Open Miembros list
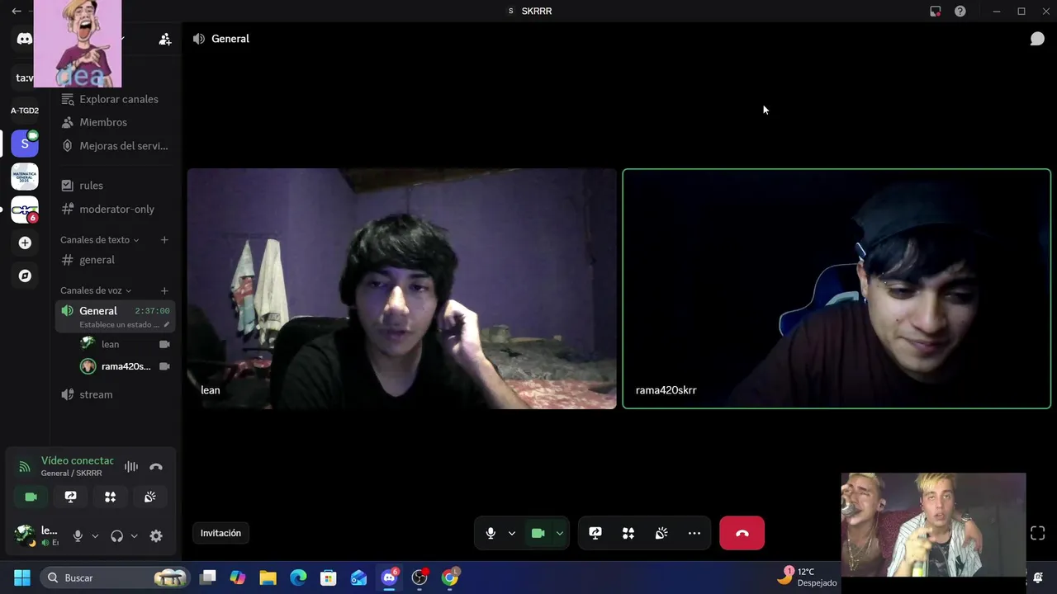This screenshot has width=1057, height=594. (x=115, y=122)
